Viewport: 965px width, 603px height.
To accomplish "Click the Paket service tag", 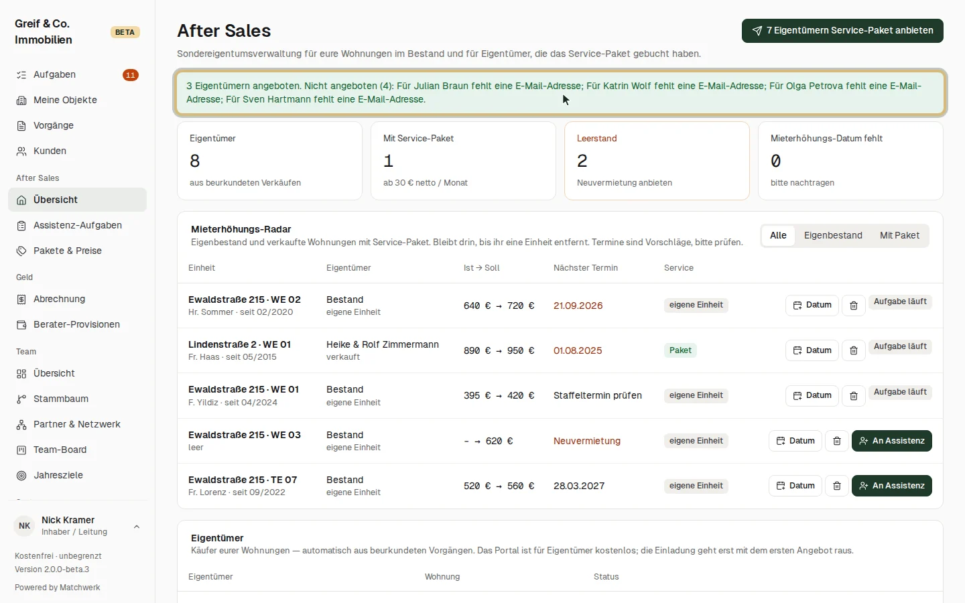I will [680, 350].
